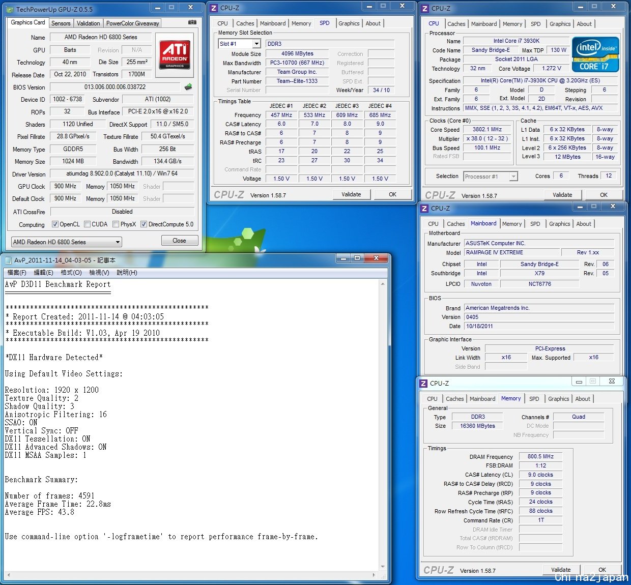Click the 'Socket 2011 LGA' package value
The image size is (631, 585).
pyautogui.click(x=516, y=59)
